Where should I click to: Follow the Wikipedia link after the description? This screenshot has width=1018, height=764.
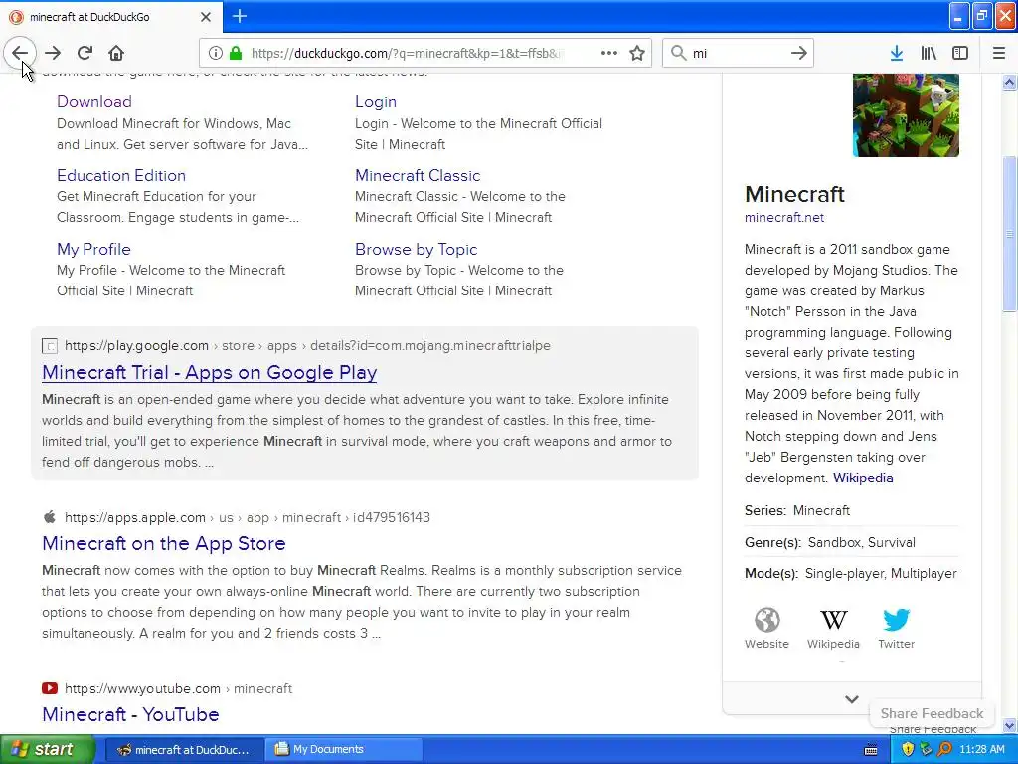tap(863, 477)
